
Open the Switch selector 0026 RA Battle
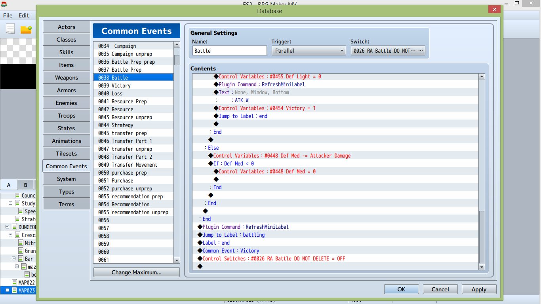(388, 51)
